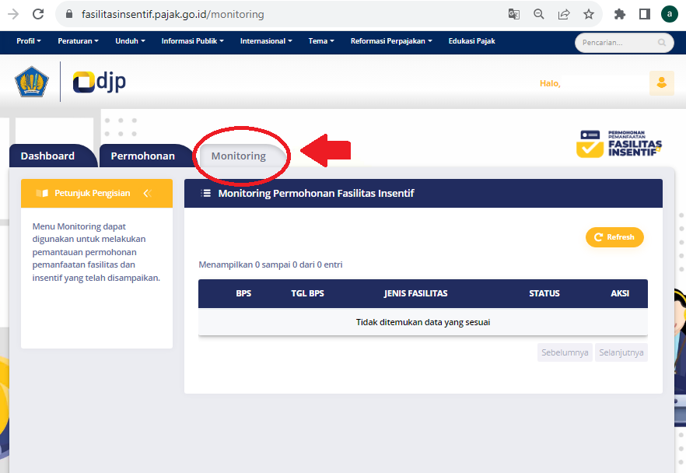Click the DJP logo
This screenshot has height=473, width=686.
point(100,82)
